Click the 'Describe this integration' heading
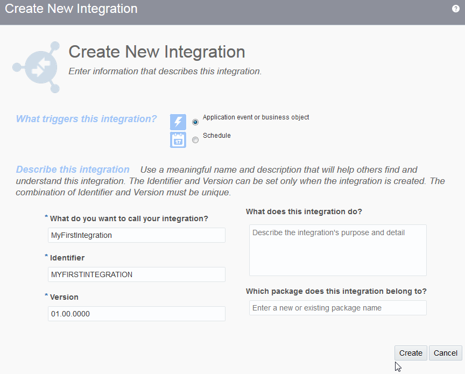Image resolution: width=465 pixels, height=374 pixels. pos(73,170)
